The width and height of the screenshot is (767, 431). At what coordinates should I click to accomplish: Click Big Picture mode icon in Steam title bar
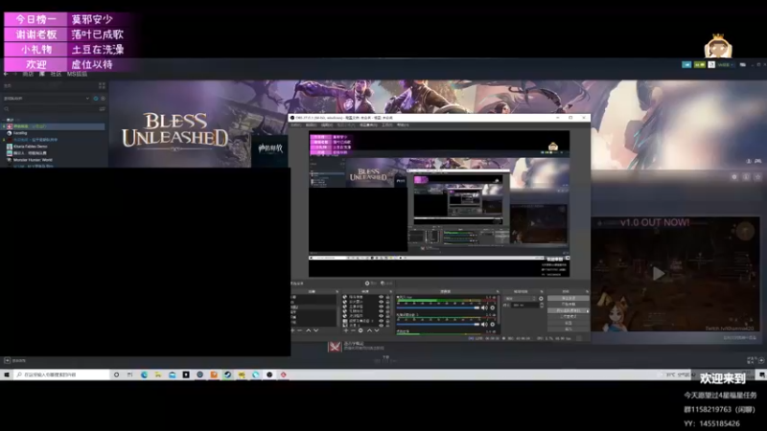(742, 64)
